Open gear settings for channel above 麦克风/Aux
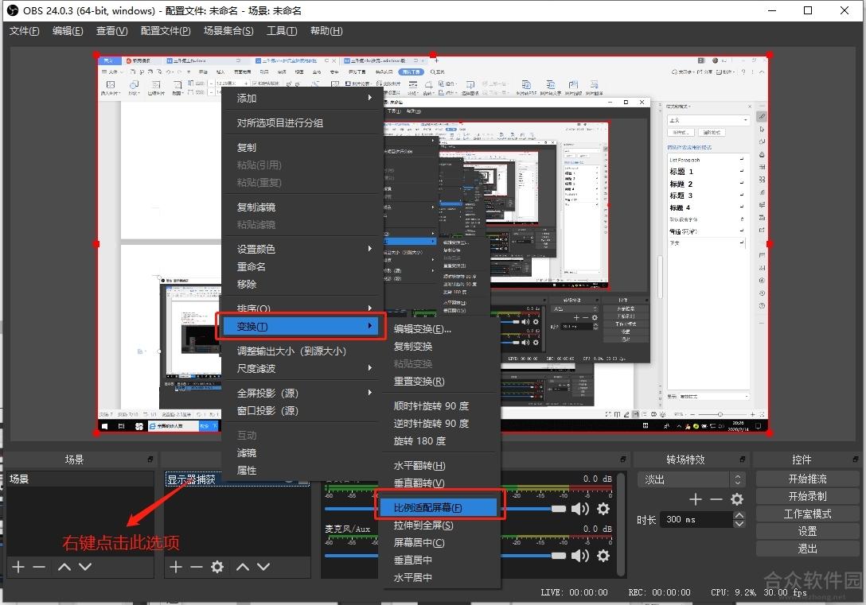866x605 pixels. (603, 509)
